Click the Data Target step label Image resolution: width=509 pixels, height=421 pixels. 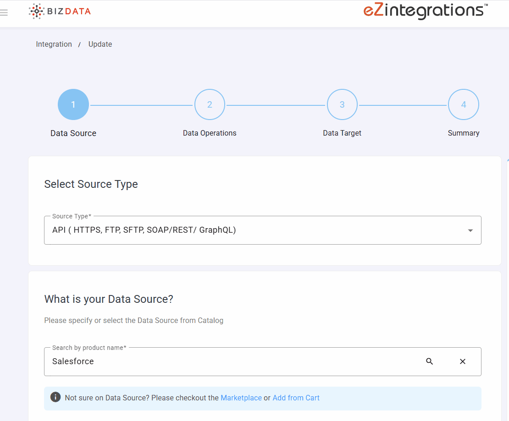tap(342, 133)
